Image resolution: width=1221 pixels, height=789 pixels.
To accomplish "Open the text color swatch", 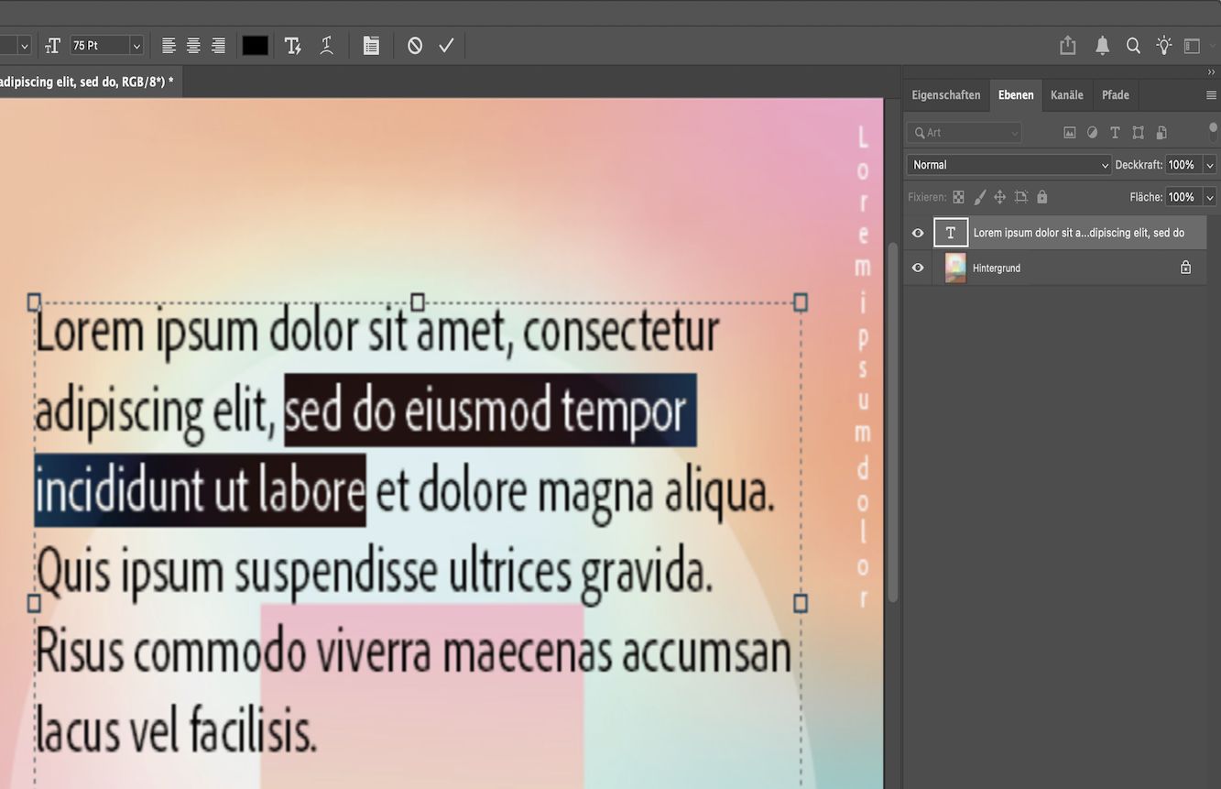I will 255,45.
